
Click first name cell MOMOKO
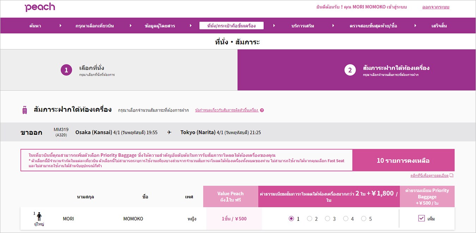point(133,219)
